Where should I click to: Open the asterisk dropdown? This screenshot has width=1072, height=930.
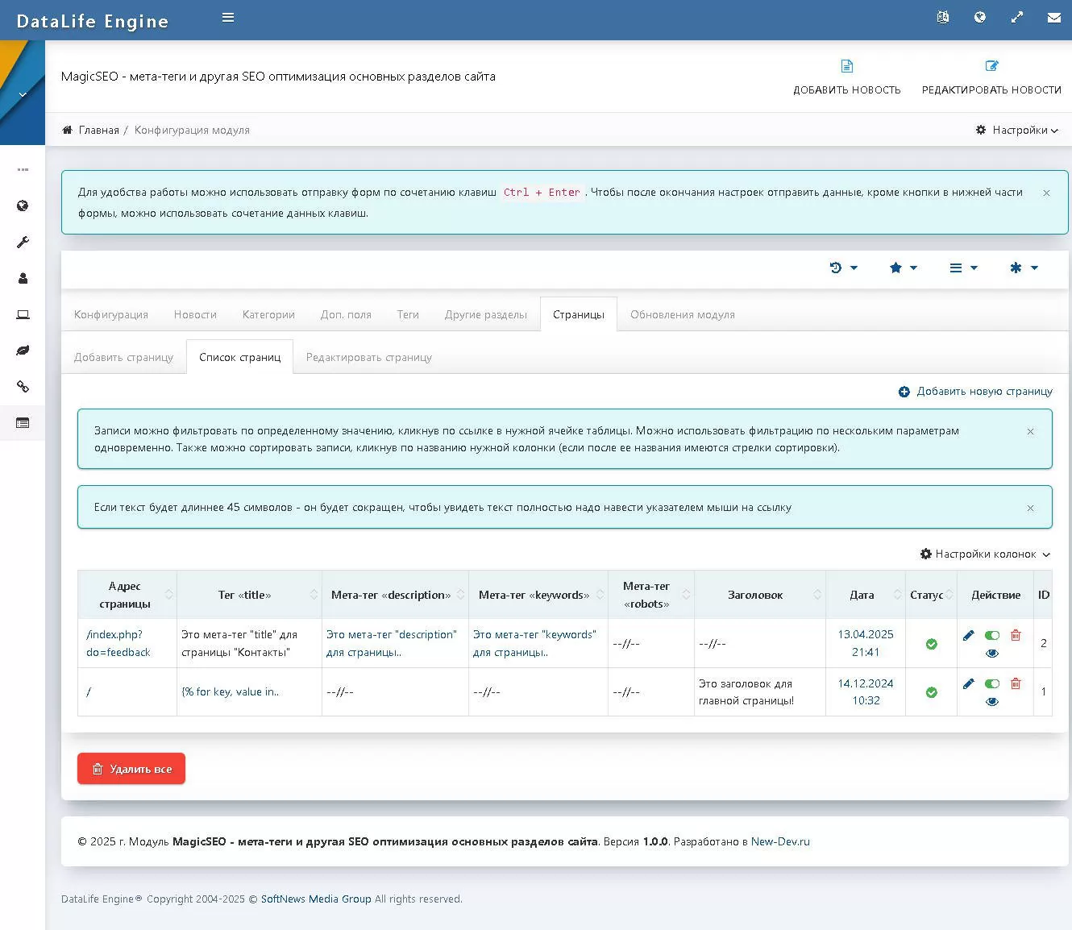point(1024,268)
